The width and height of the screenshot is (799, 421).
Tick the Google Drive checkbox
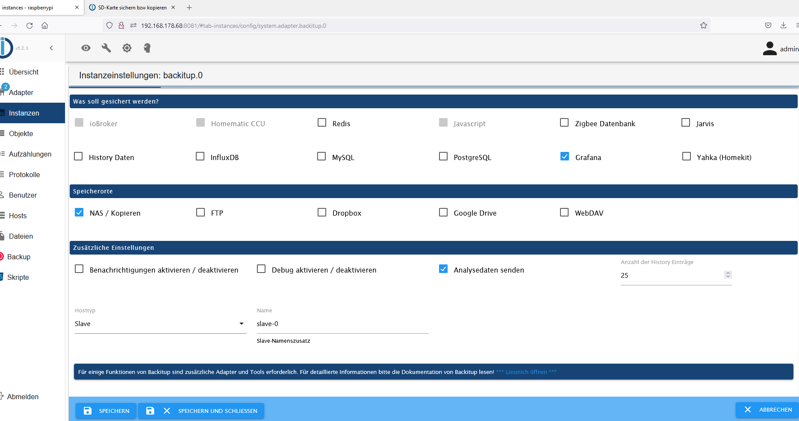coord(443,213)
